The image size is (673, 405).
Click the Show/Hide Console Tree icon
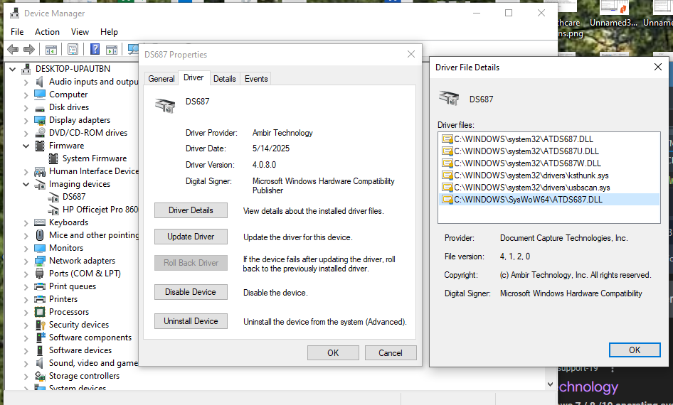pyautogui.click(x=51, y=49)
